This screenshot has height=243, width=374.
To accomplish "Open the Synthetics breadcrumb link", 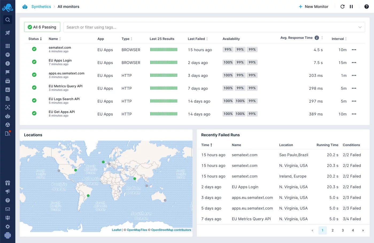I will [x=41, y=6].
